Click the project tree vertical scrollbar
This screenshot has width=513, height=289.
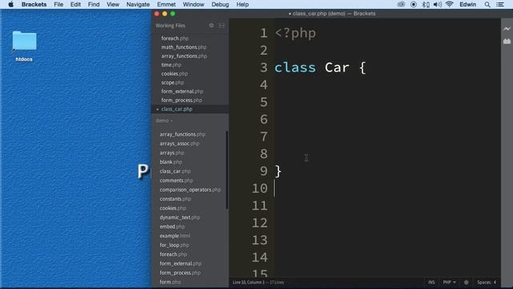[x=227, y=169]
